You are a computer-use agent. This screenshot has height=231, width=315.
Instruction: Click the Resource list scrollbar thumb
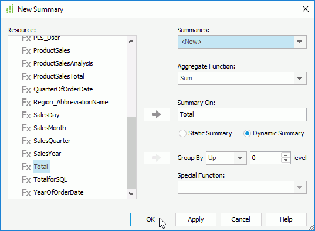point(131,152)
